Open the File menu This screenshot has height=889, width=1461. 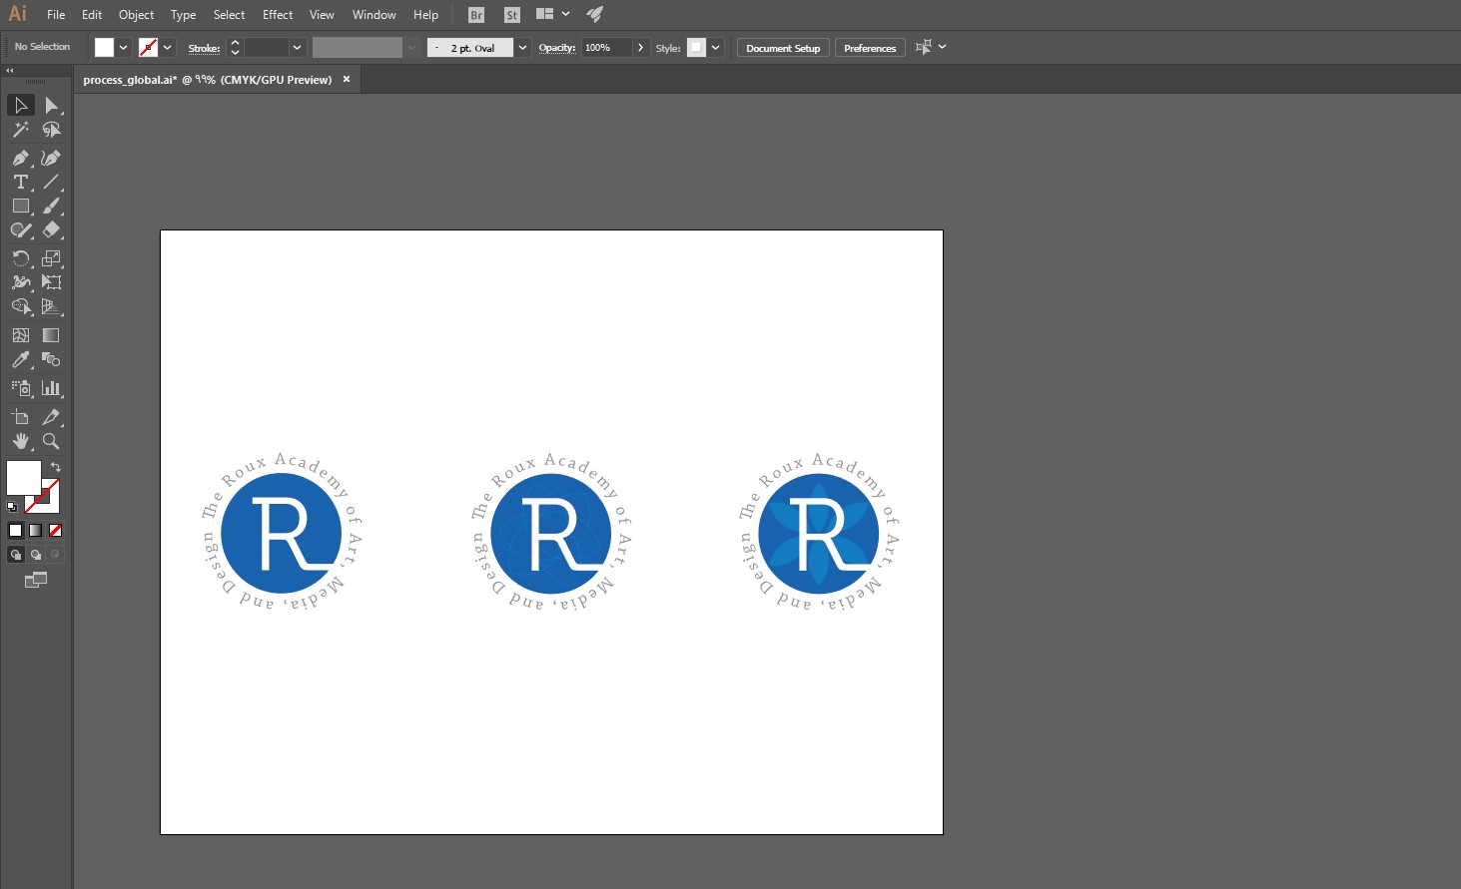point(56,15)
